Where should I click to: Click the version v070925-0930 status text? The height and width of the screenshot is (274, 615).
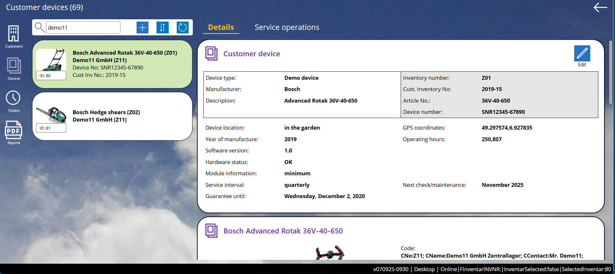pyautogui.click(x=391, y=269)
